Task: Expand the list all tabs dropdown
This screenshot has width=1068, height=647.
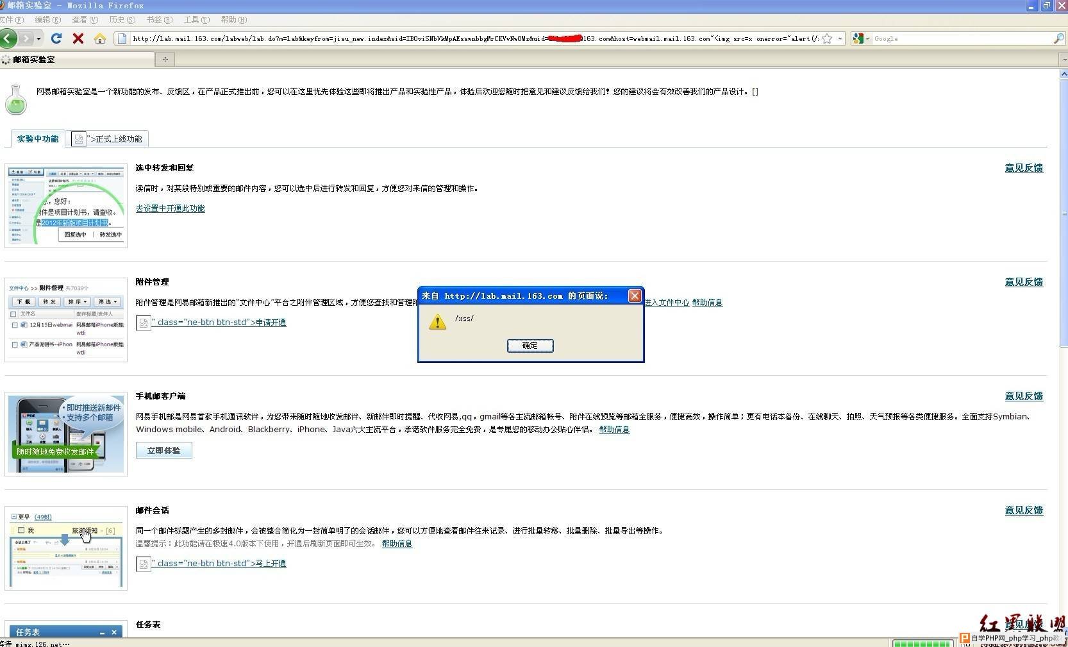Action: (1064, 60)
